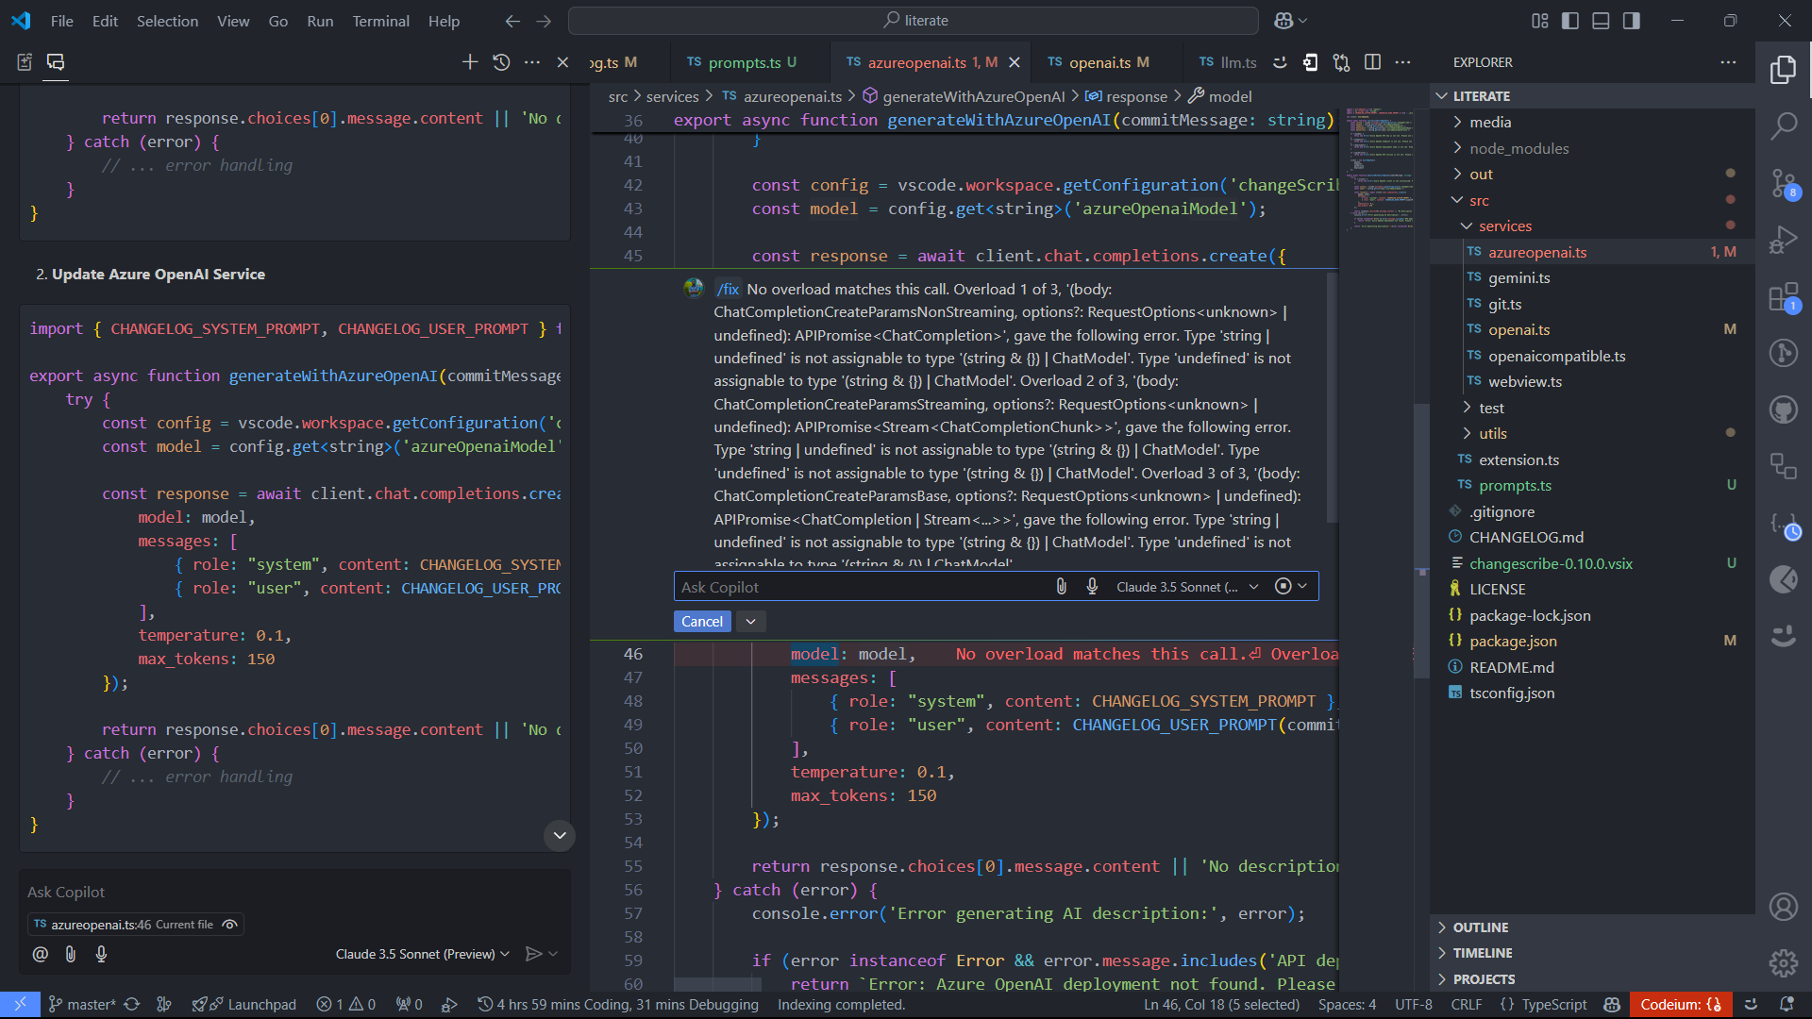1812x1019 pixels.
Task: Toggle current file context eye icon
Action: [x=229, y=925]
